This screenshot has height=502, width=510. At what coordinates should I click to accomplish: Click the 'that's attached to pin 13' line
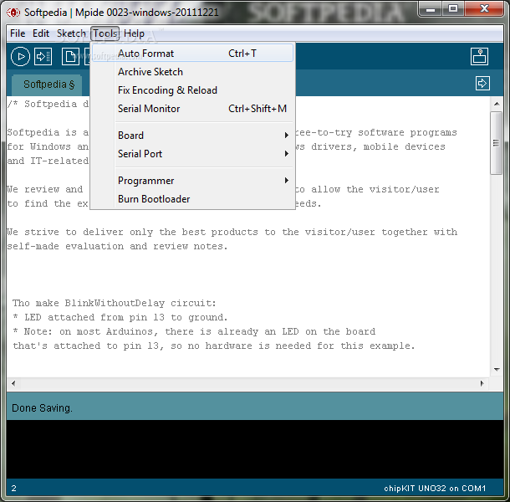(x=214, y=346)
